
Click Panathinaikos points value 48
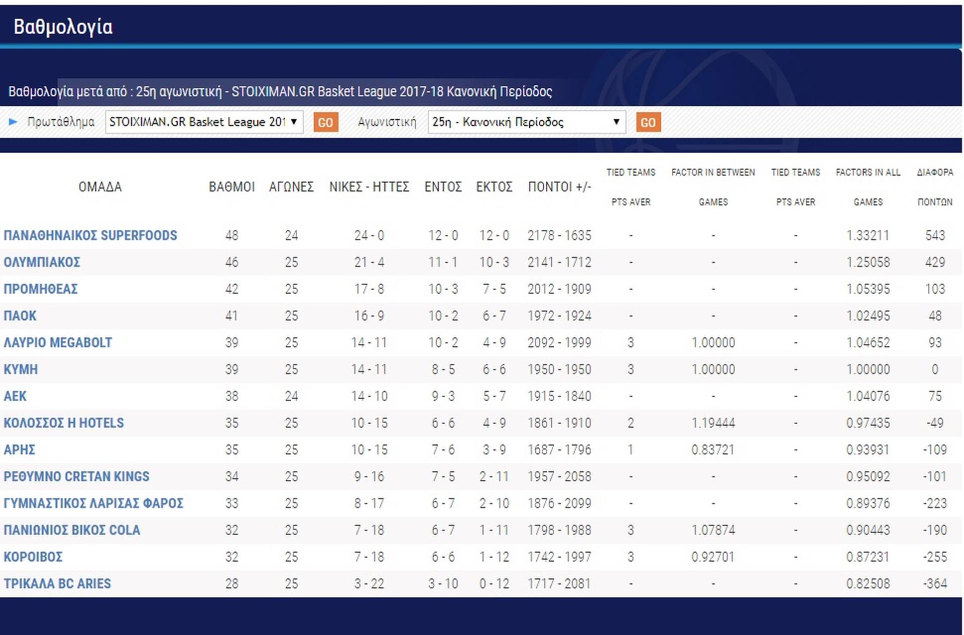[232, 235]
